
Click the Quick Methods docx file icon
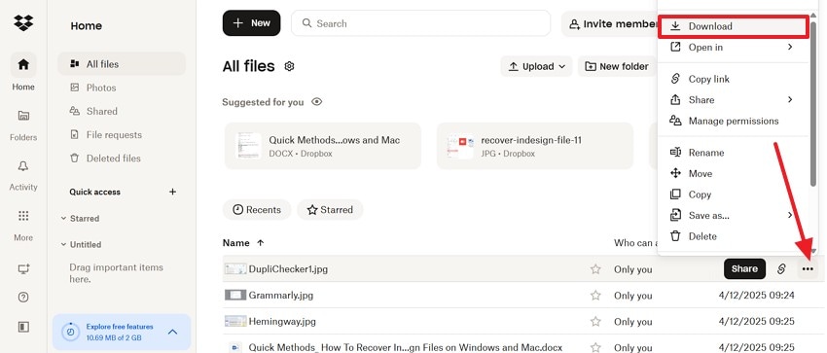(x=235, y=347)
